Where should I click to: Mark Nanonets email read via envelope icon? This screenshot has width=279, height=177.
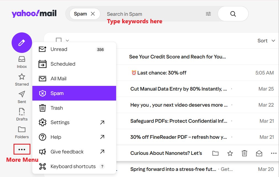(x=259, y=153)
